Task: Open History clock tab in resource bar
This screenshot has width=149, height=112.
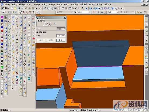Action: click(146, 48)
